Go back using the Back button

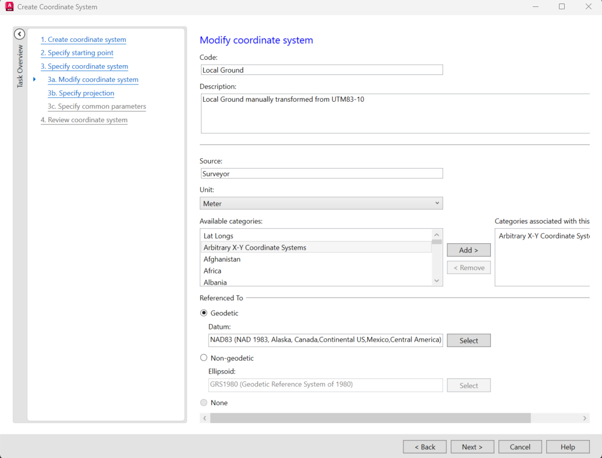pyautogui.click(x=424, y=446)
